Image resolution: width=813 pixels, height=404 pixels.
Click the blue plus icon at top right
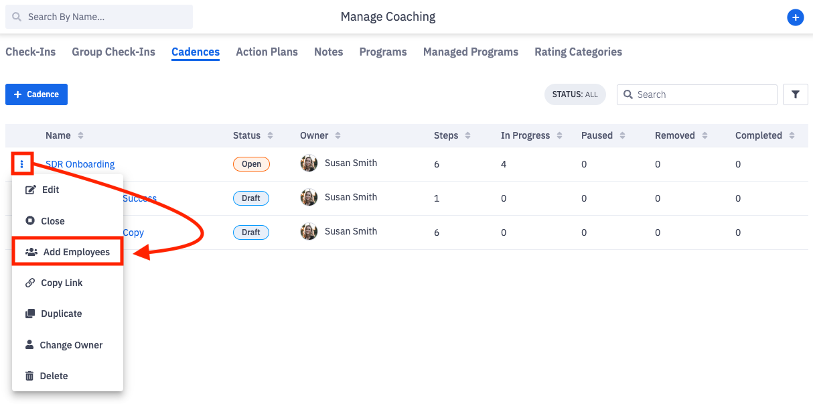click(795, 17)
